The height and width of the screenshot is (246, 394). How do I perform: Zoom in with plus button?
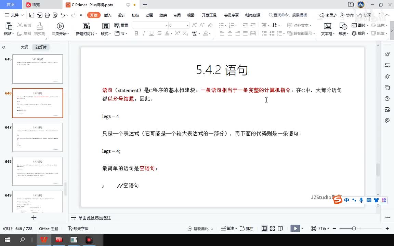(x=387, y=229)
